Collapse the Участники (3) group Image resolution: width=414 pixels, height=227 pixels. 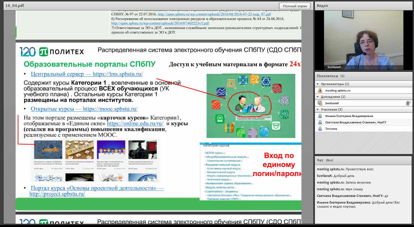(318, 109)
